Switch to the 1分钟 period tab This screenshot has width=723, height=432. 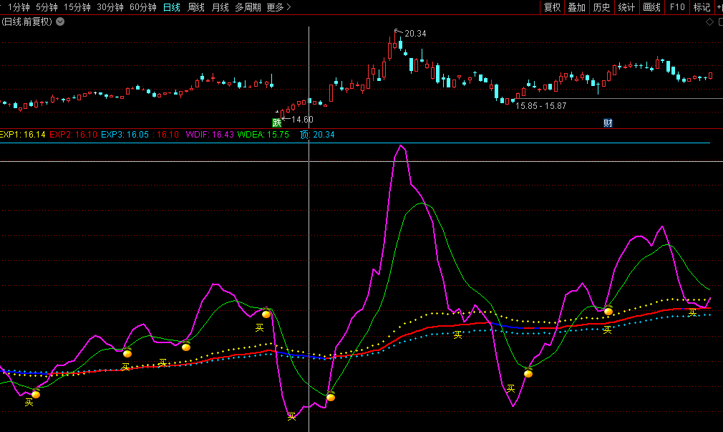19,7
